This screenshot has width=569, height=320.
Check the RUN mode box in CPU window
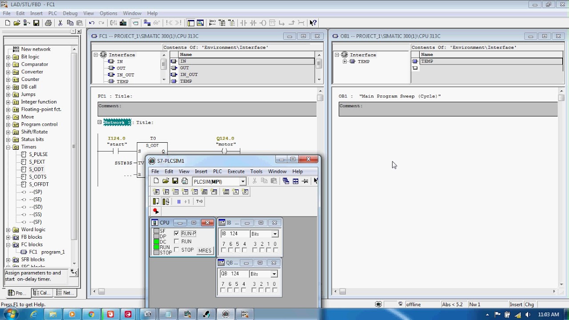(x=176, y=241)
